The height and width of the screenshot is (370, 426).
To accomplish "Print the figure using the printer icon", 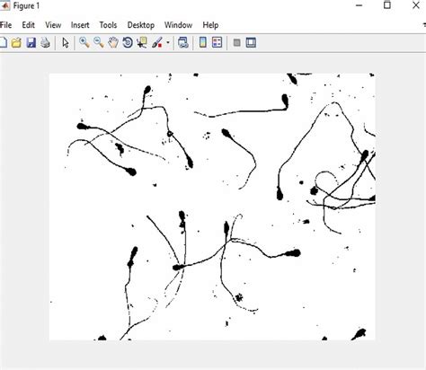I will (45, 42).
